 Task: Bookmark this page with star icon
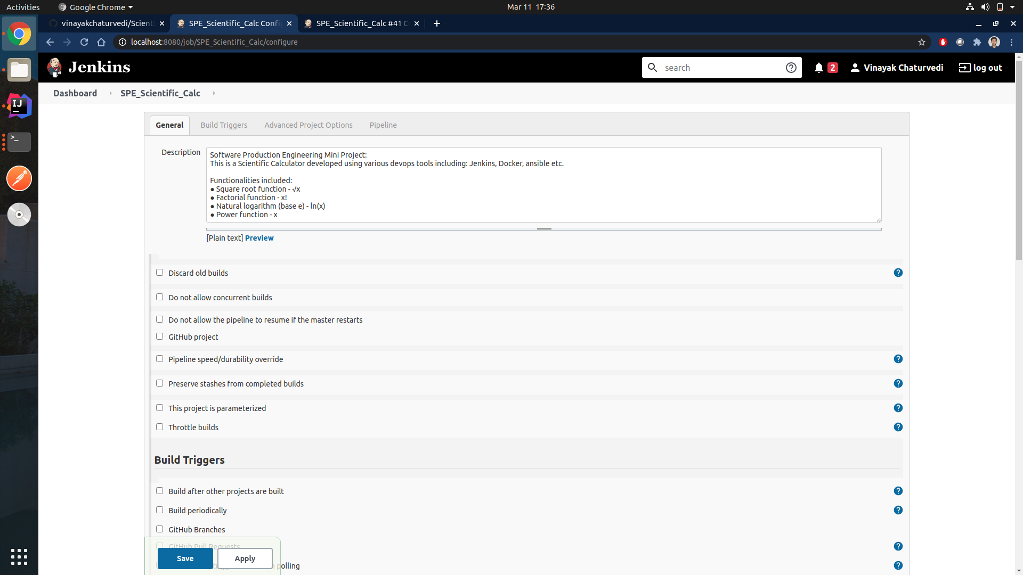pyautogui.click(x=922, y=42)
